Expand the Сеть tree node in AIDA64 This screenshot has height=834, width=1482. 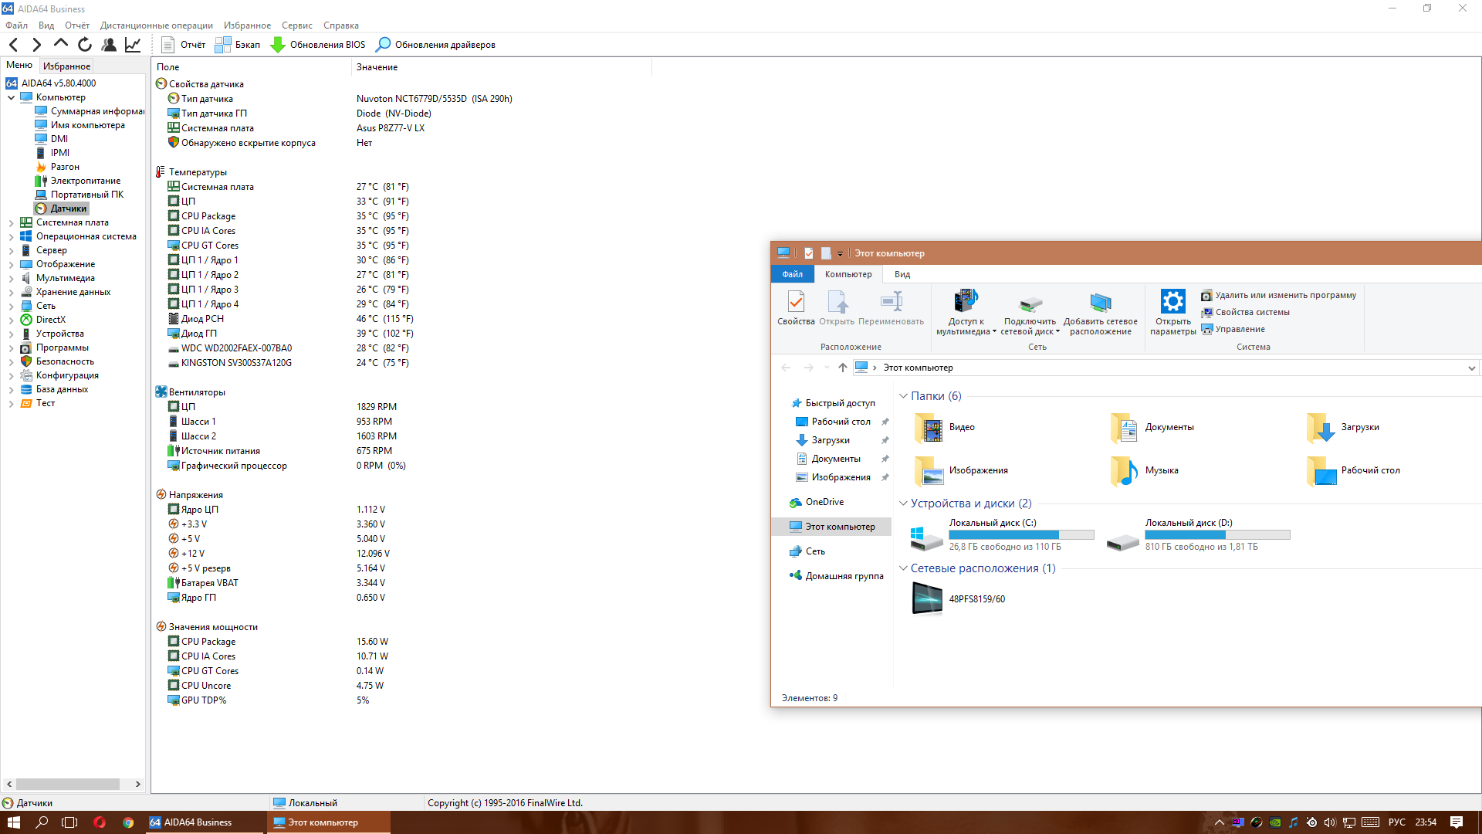click(x=12, y=306)
